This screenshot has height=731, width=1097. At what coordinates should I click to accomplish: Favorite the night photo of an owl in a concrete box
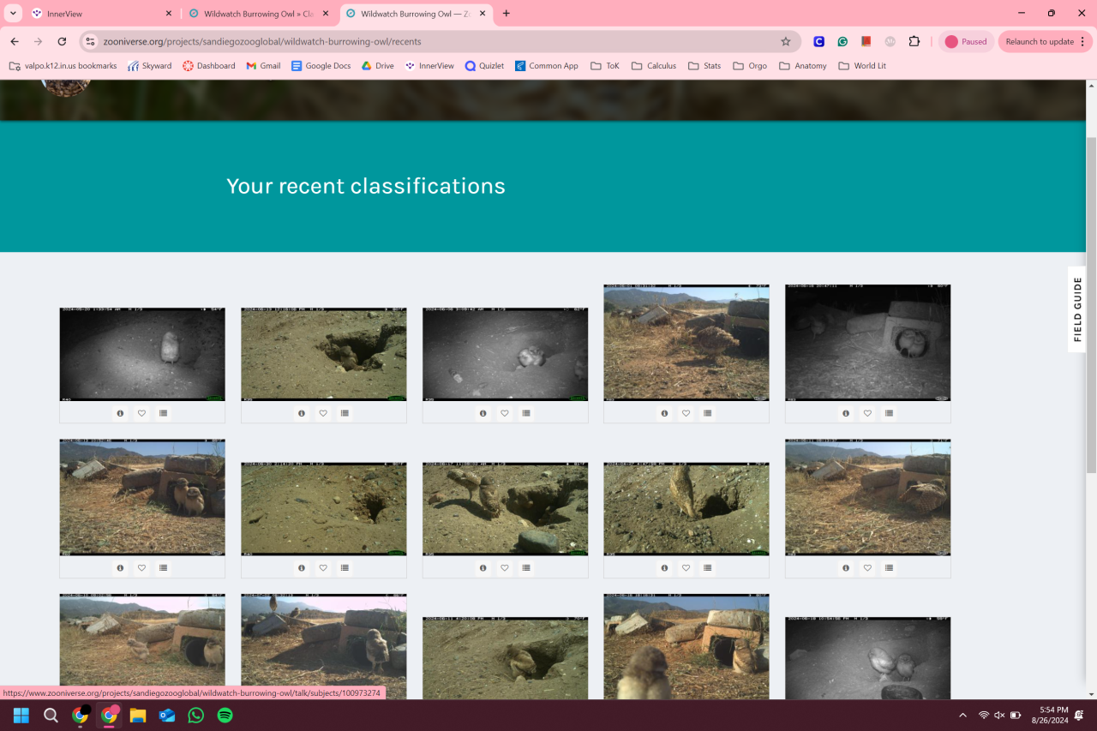pos(867,413)
